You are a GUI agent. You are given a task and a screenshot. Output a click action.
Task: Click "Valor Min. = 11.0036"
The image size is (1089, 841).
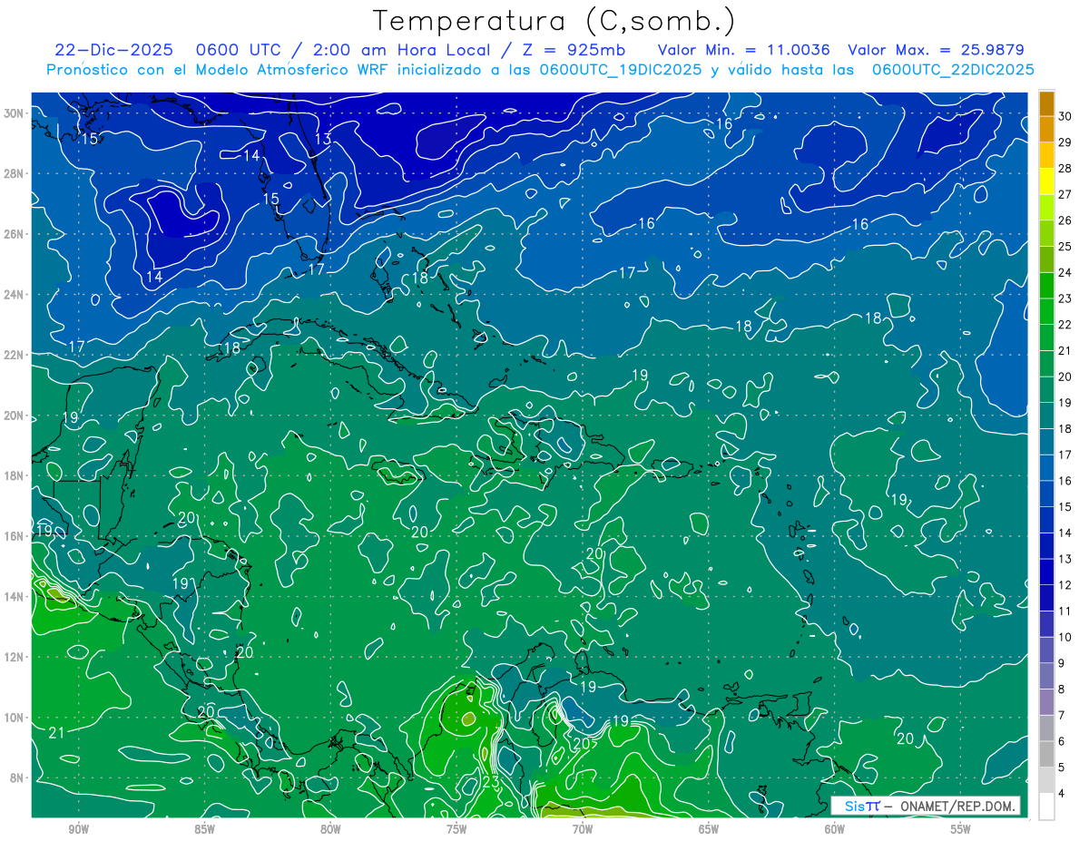(x=744, y=50)
